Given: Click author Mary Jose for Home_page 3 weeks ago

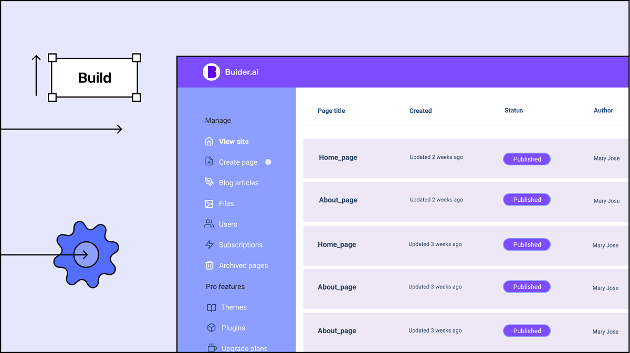Looking at the screenshot, I should pyautogui.click(x=605, y=245).
